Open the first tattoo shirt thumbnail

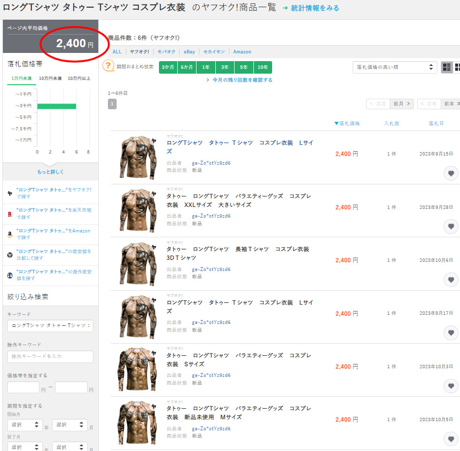[138, 157]
